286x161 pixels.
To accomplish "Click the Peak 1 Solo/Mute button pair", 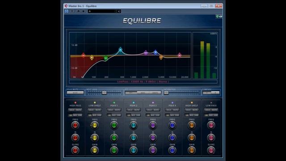I will click(114, 110).
